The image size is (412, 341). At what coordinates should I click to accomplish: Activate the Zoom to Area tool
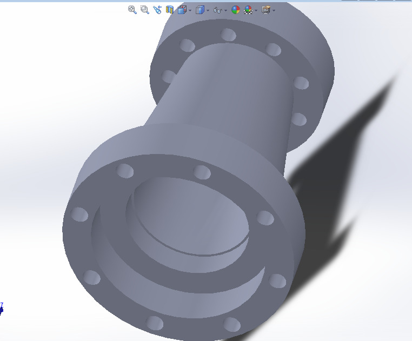click(x=144, y=10)
